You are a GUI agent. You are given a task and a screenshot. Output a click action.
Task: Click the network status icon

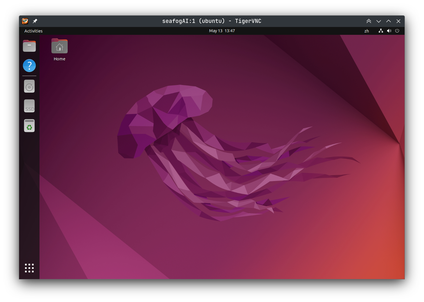click(381, 31)
